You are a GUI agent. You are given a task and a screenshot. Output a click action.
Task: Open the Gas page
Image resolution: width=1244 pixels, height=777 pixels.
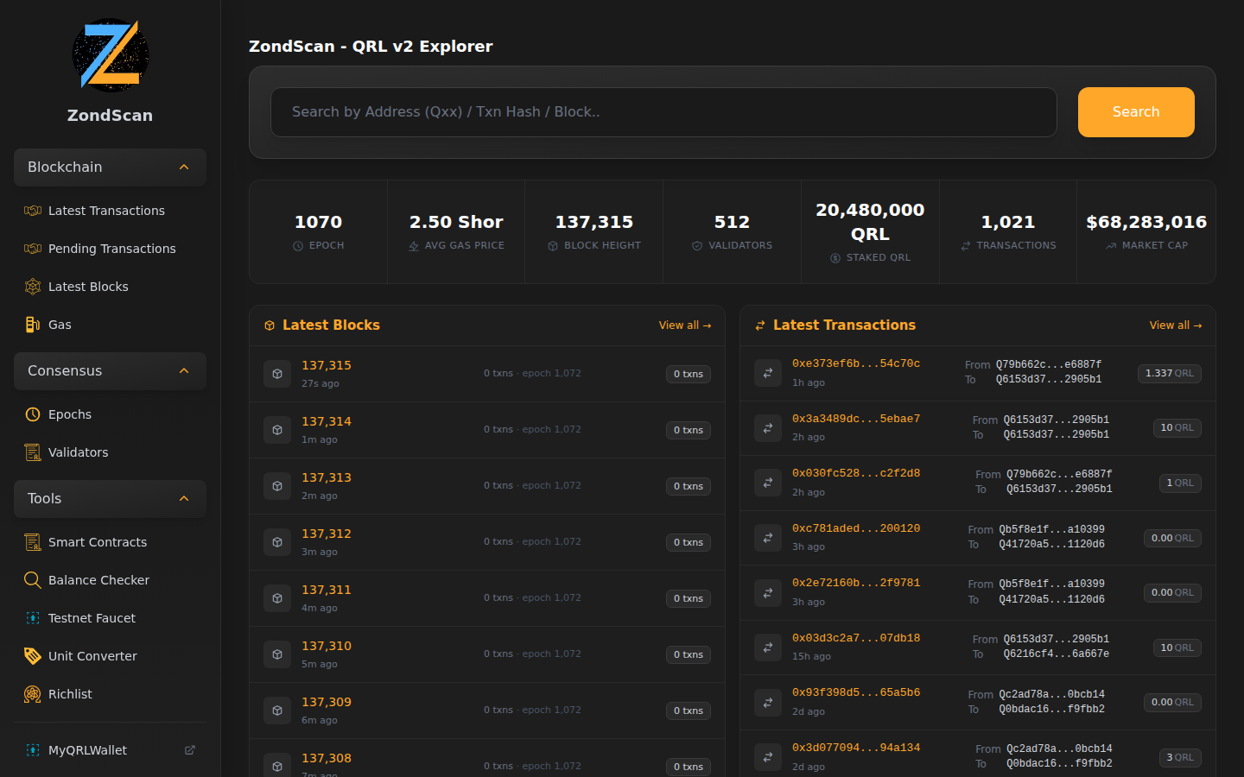pyautogui.click(x=110, y=325)
